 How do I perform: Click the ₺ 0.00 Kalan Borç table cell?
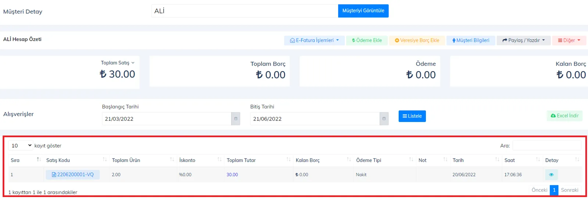[x=323, y=175]
